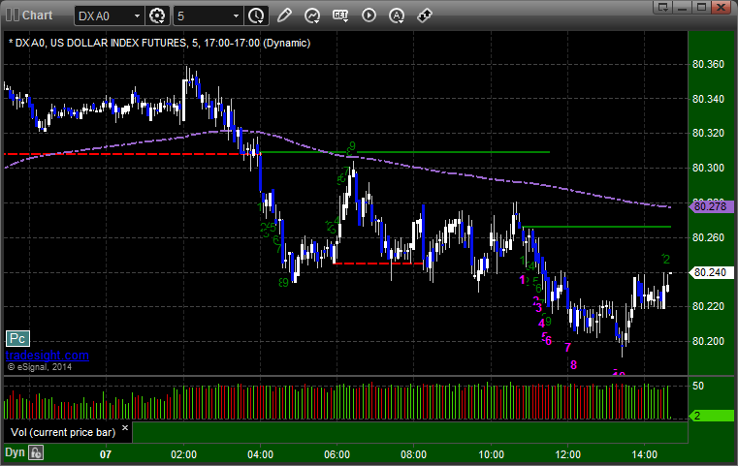The height and width of the screenshot is (466, 738).
Task: Click the 14:00 time axis label
Action: [644, 454]
